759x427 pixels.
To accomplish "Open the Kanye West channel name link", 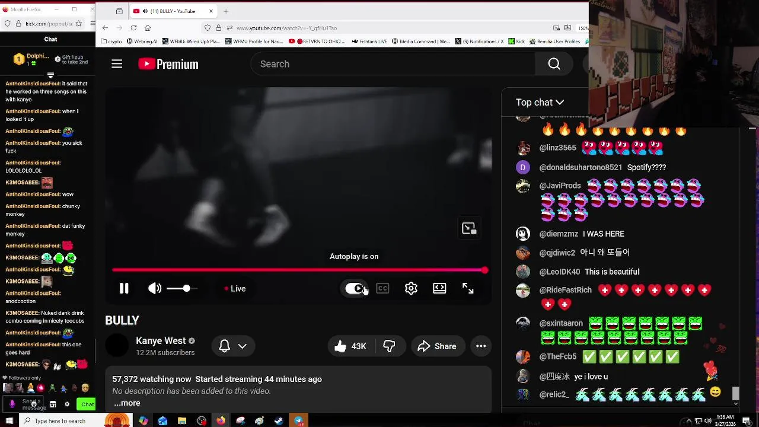I will click(161, 341).
